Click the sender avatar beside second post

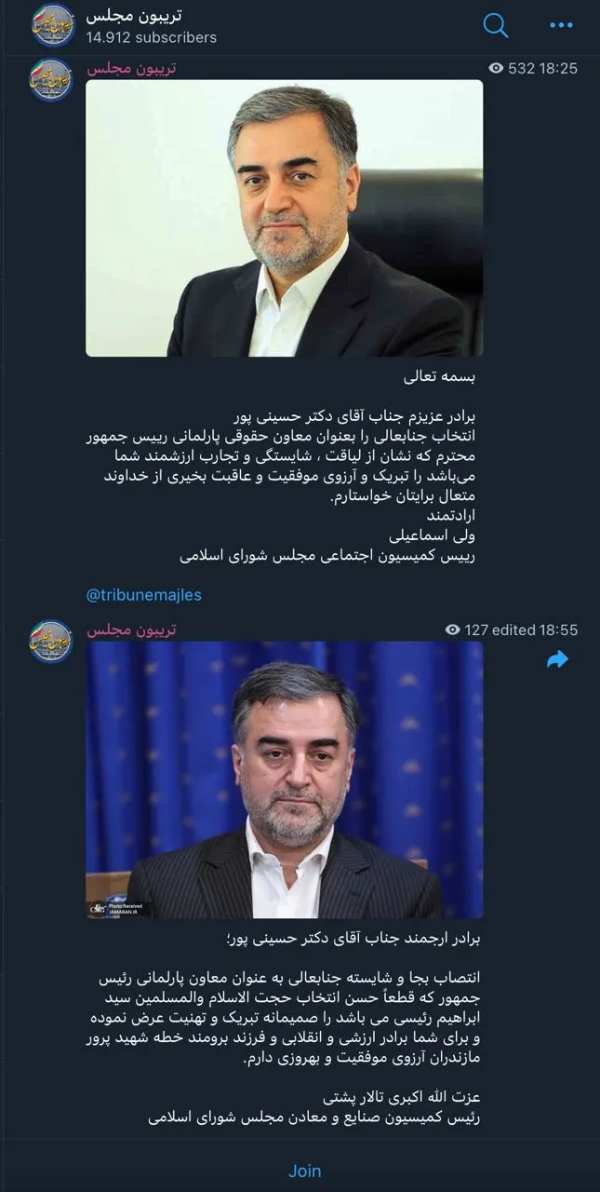coord(51,642)
